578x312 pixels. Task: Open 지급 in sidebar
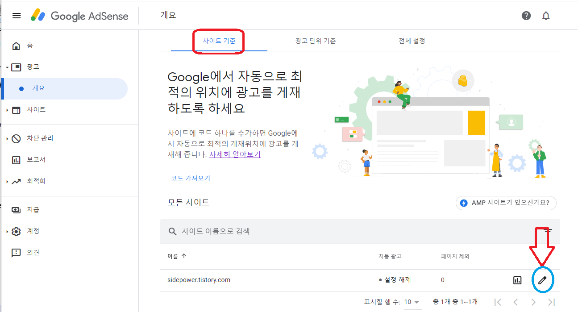point(33,210)
